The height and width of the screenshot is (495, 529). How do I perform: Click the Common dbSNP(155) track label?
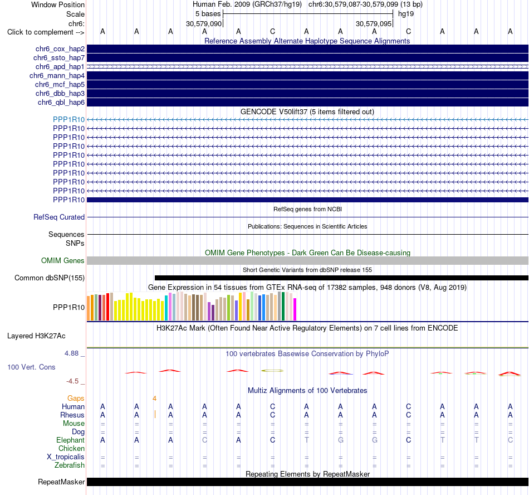(x=50, y=278)
